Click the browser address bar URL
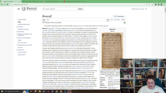The image size is (166, 93). click(20, 5)
